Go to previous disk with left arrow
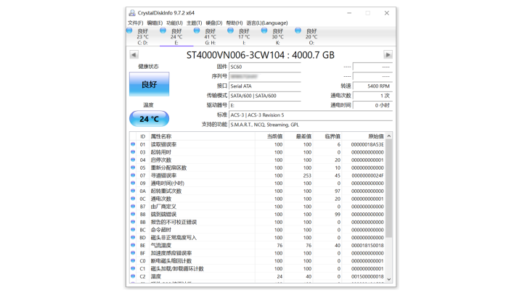The image size is (522, 298). coord(134,54)
